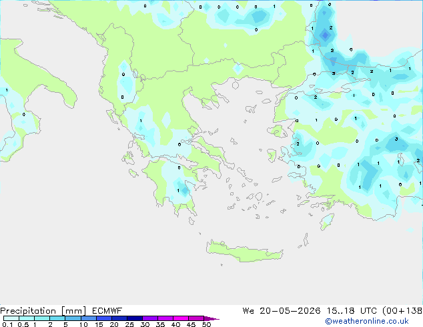Click legend value label '40'
The image size is (423, 327).
point(175,324)
